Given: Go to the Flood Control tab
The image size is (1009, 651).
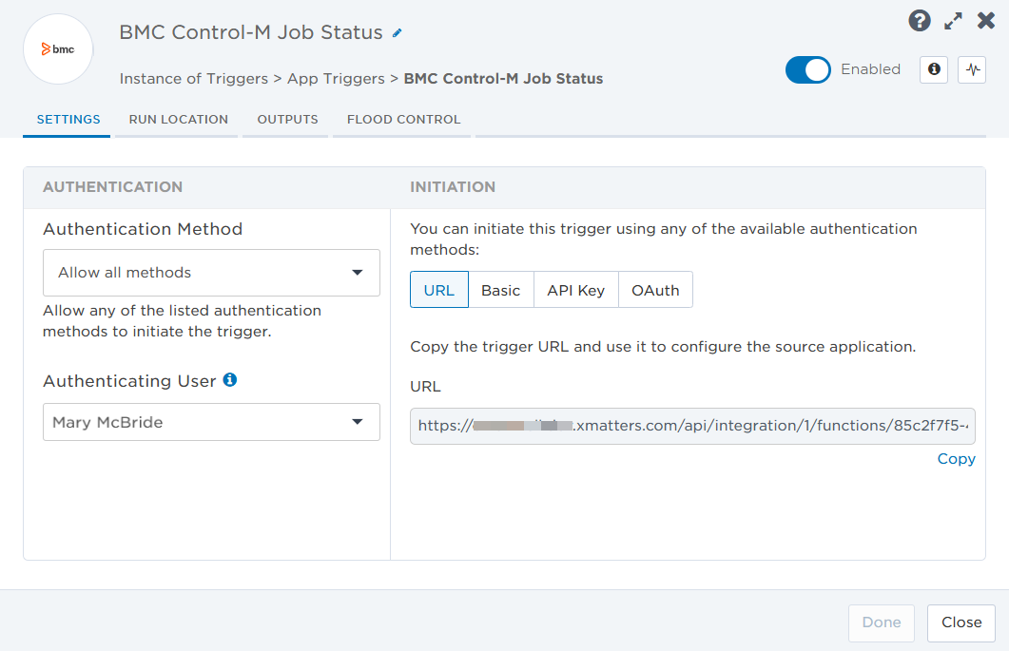Looking at the screenshot, I should pyautogui.click(x=403, y=120).
